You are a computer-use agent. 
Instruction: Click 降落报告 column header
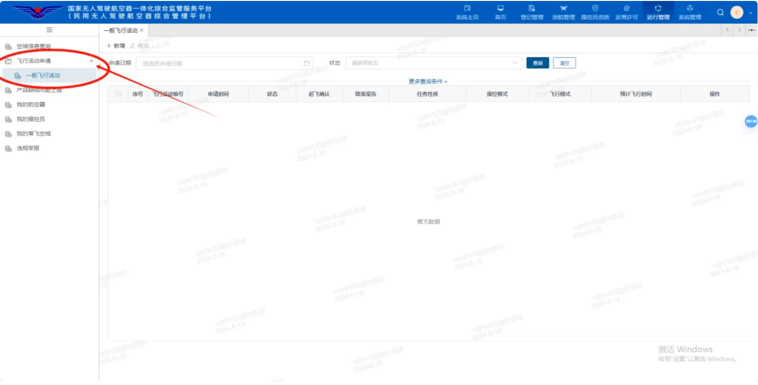[x=366, y=94]
